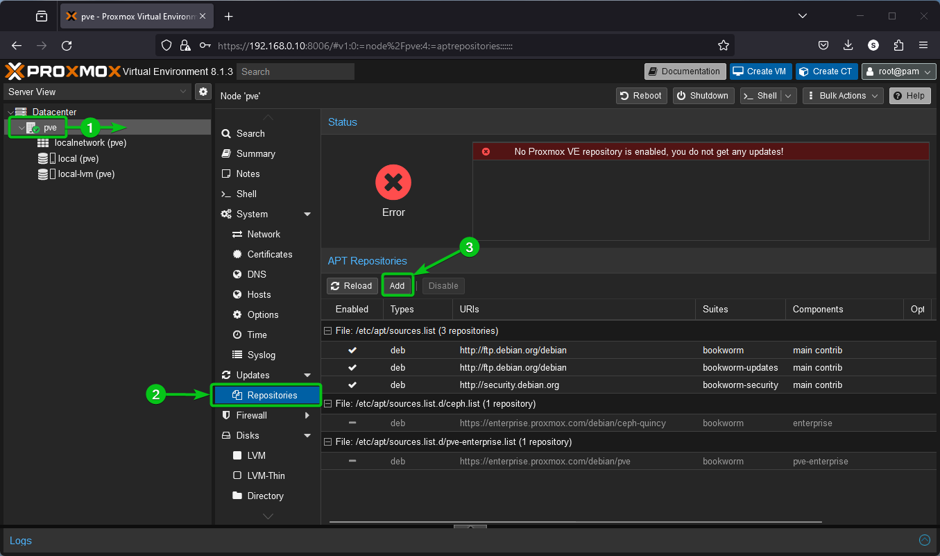Click the Shutdown node button
940x556 pixels.
(x=703, y=96)
